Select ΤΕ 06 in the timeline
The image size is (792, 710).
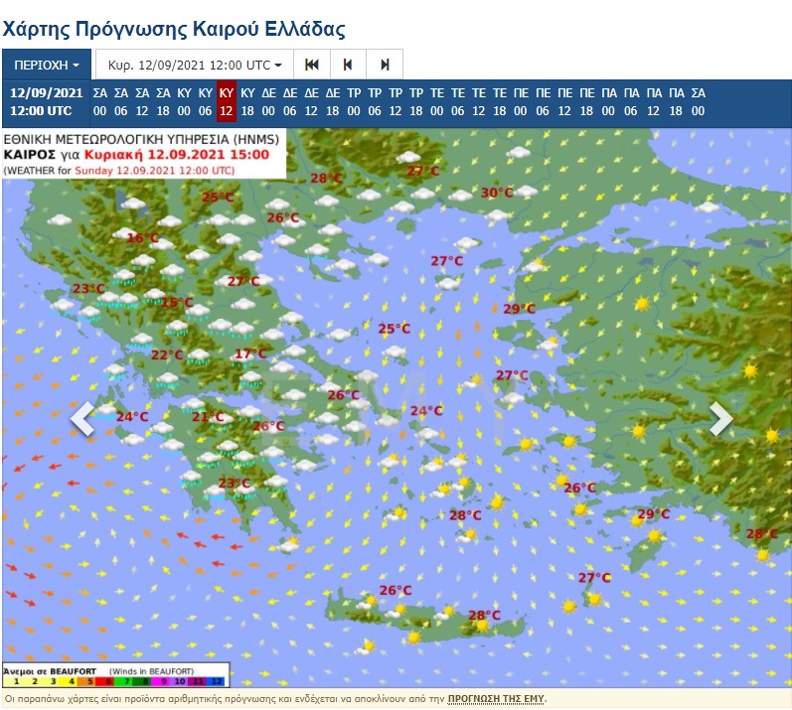[x=458, y=101]
